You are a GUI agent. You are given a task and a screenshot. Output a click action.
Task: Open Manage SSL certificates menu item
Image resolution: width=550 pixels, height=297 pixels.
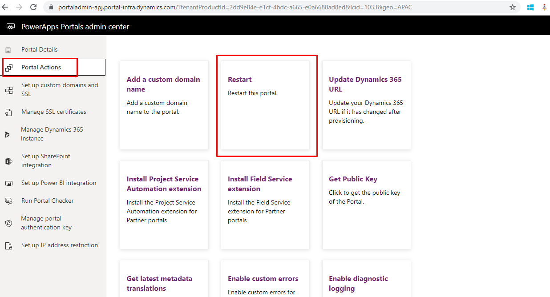coord(53,112)
